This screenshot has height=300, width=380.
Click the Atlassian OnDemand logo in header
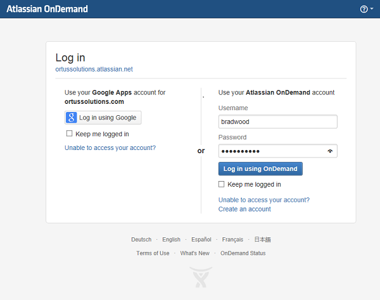[x=47, y=9]
